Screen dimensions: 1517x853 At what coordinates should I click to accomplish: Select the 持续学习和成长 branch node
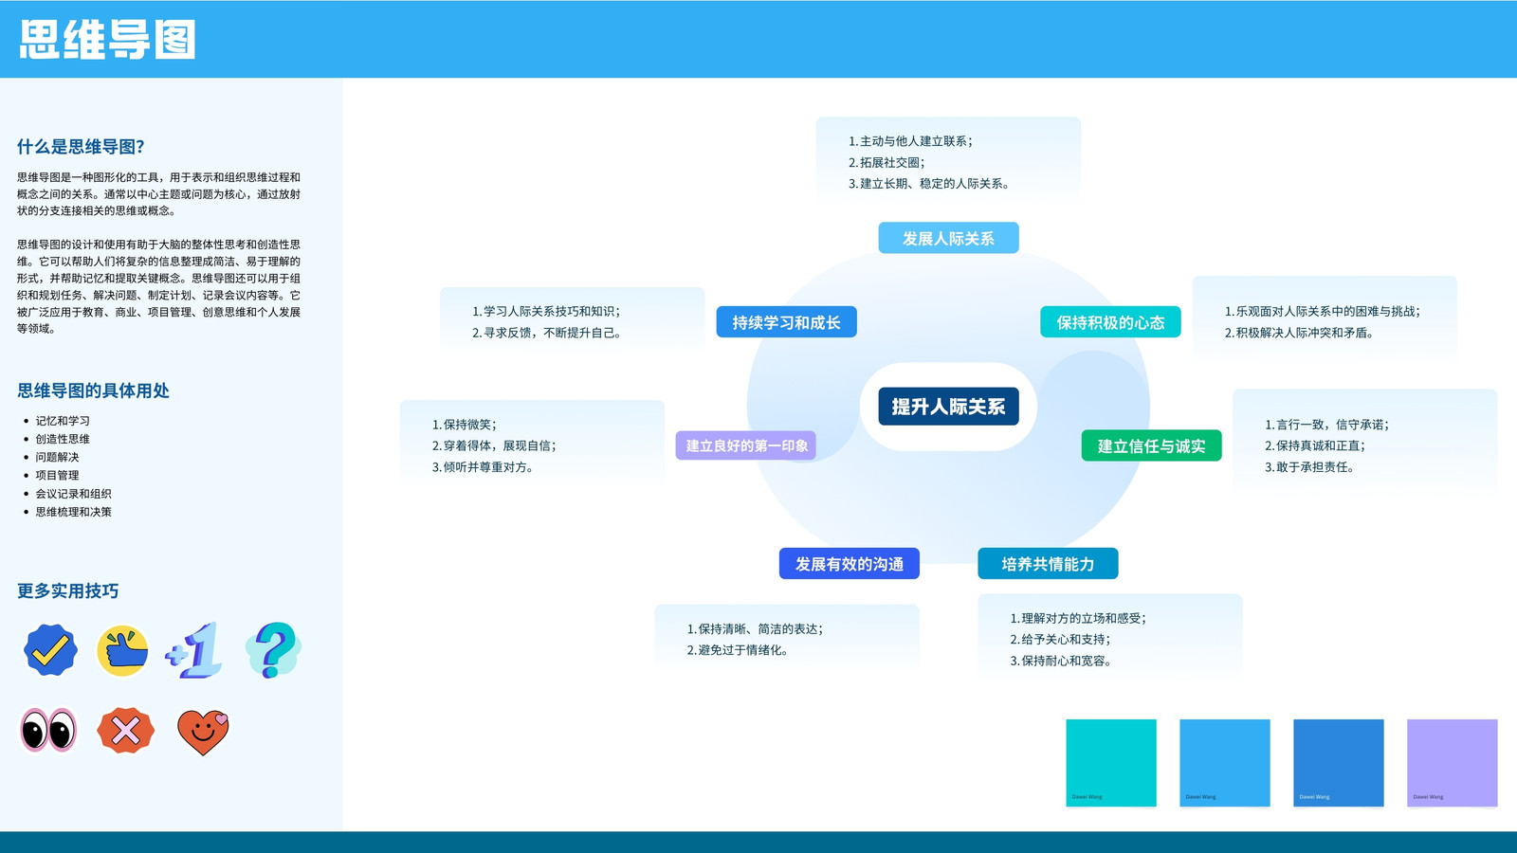pyautogui.click(x=786, y=322)
